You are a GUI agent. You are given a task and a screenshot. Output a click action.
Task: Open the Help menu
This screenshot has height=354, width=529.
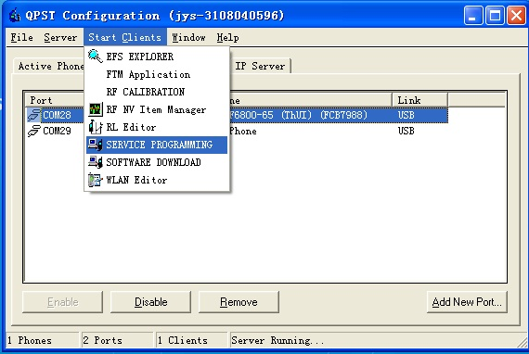point(227,37)
